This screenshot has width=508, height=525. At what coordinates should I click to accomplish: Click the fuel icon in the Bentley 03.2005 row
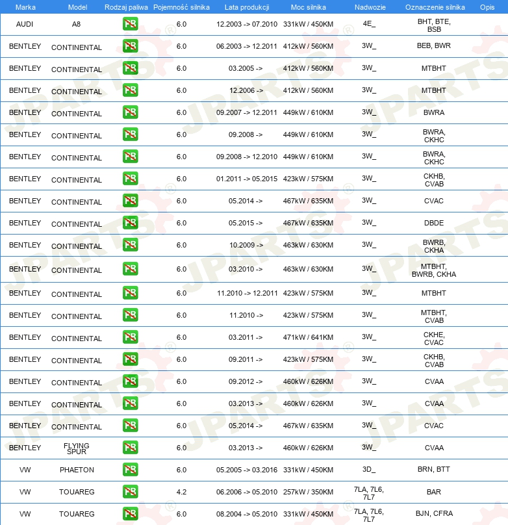(130, 68)
